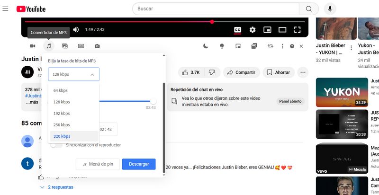
Task: Click the floating window stack icon
Action: (254, 46)
